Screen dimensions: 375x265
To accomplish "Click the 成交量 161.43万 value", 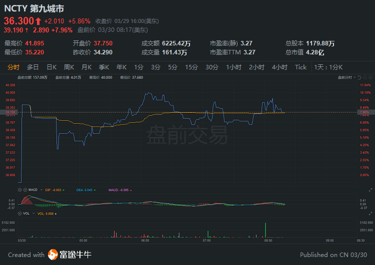I will [174, 52].
